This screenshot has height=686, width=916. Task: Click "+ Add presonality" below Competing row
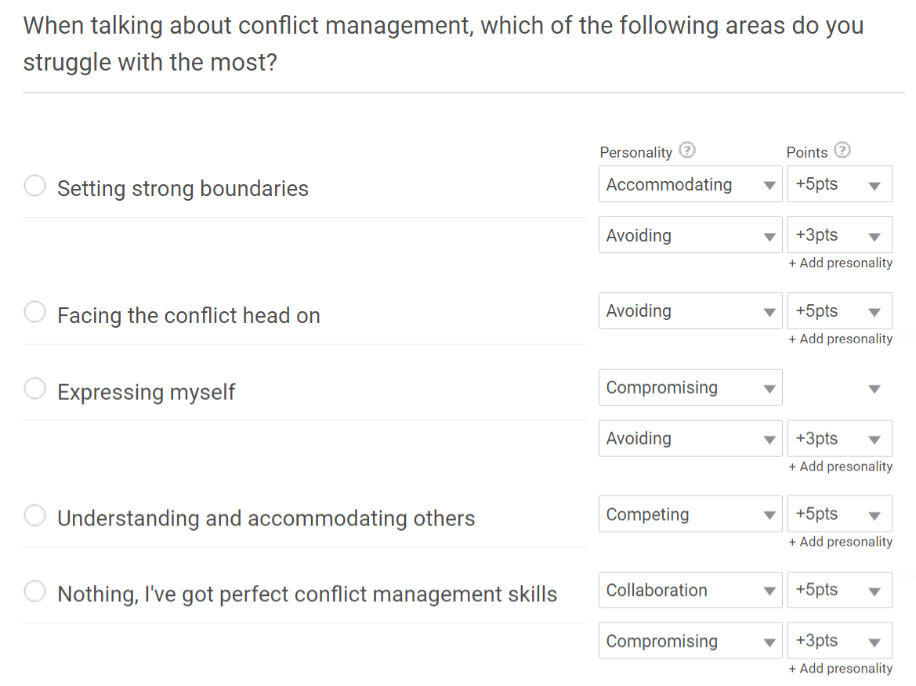[x=840, y=543]
